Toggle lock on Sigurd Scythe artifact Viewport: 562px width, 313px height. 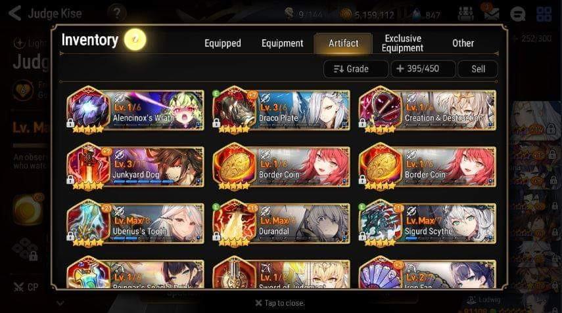point(362,236)
